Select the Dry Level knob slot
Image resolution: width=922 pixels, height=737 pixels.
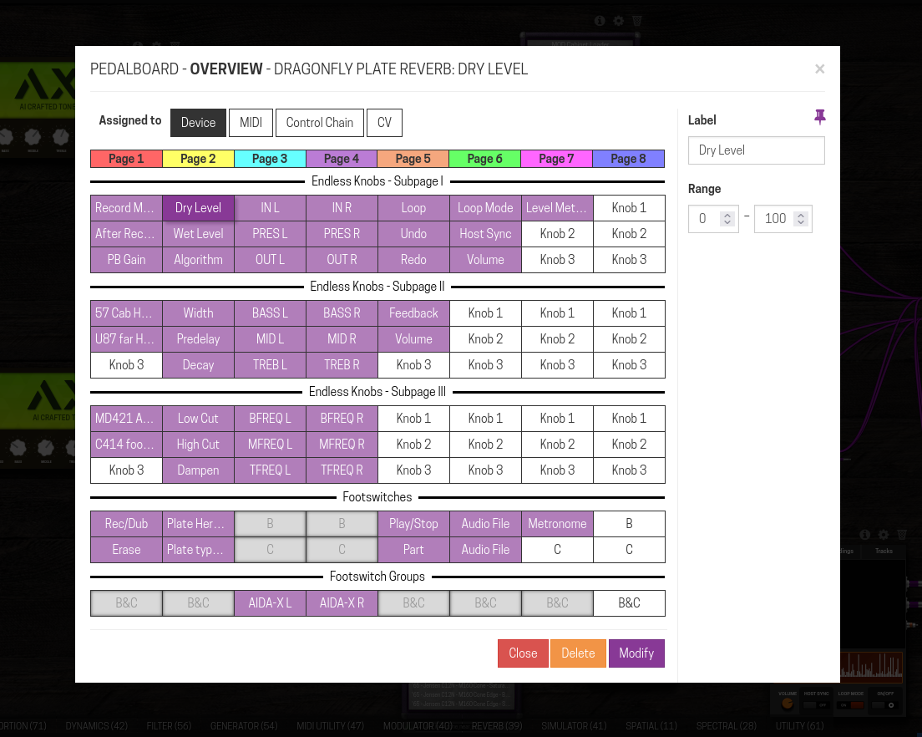click(x=198, y=208)
